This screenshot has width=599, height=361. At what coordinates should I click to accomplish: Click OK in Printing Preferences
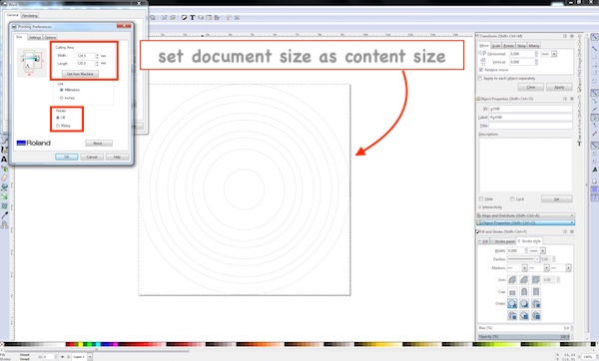[x=67, y=157]
